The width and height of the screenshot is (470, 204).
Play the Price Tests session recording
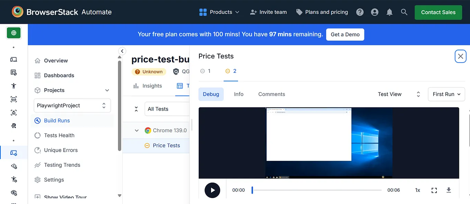point(212,190)
